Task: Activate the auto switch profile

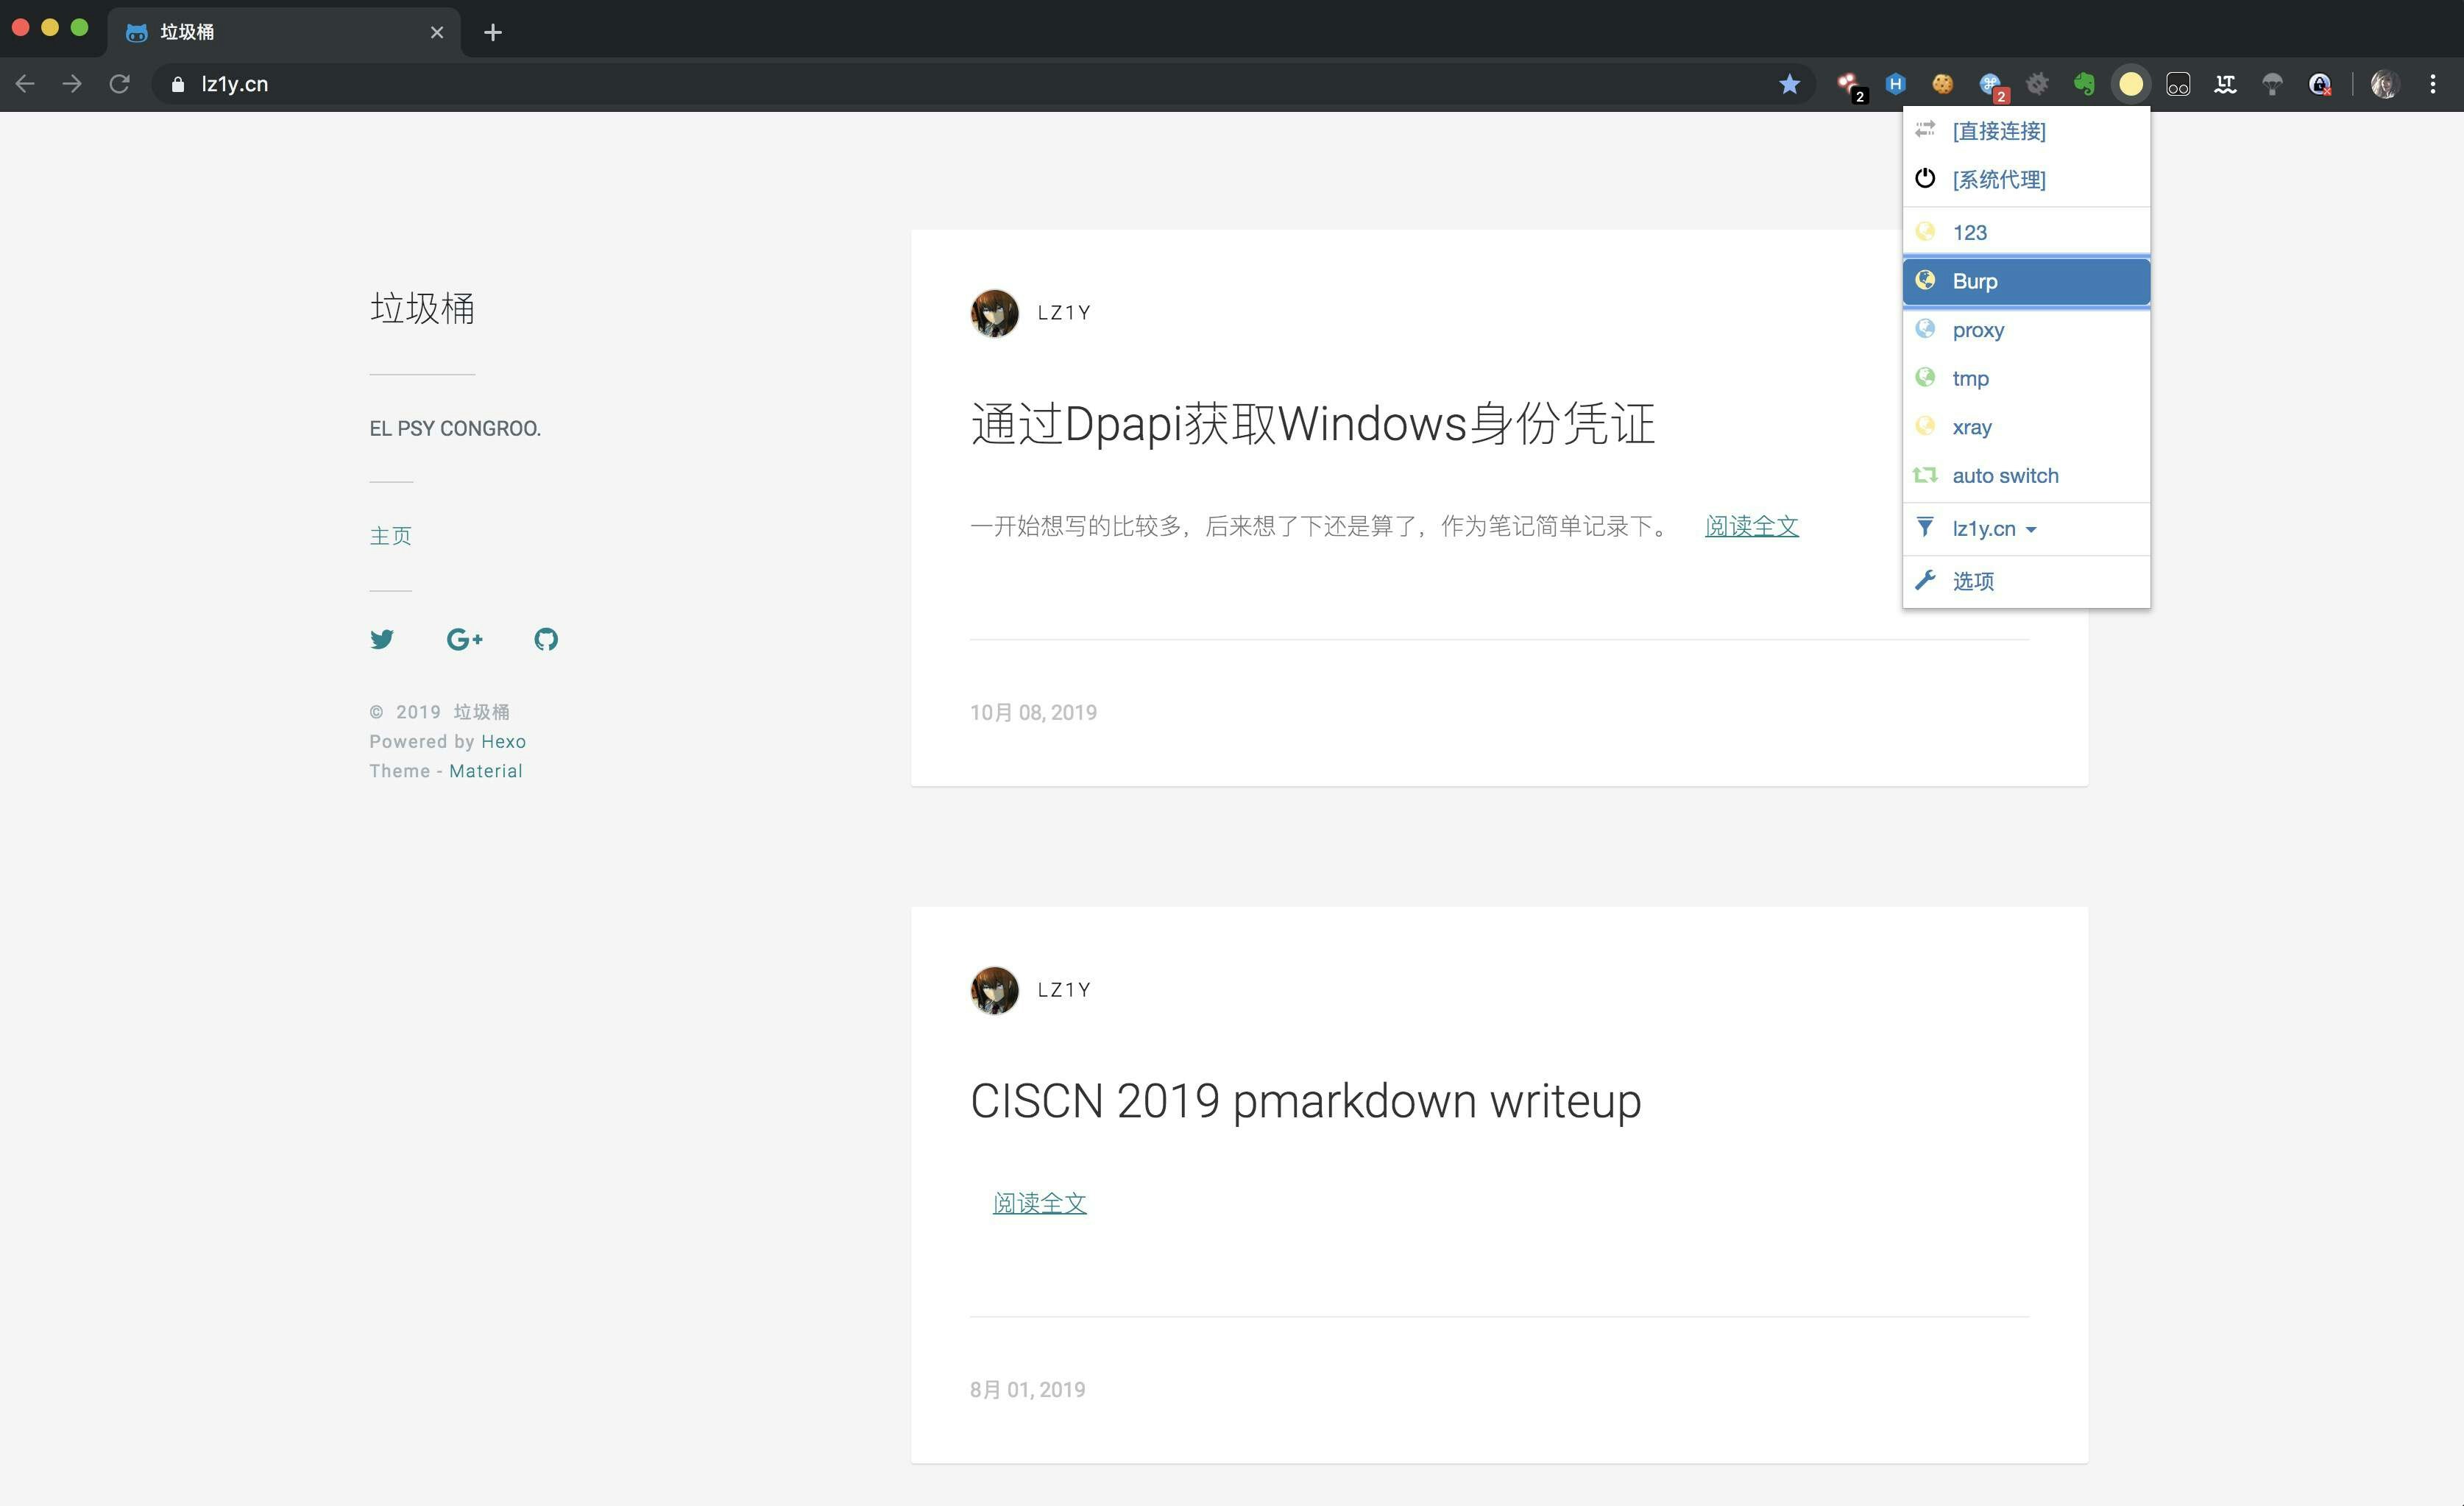Action: 2004,476
